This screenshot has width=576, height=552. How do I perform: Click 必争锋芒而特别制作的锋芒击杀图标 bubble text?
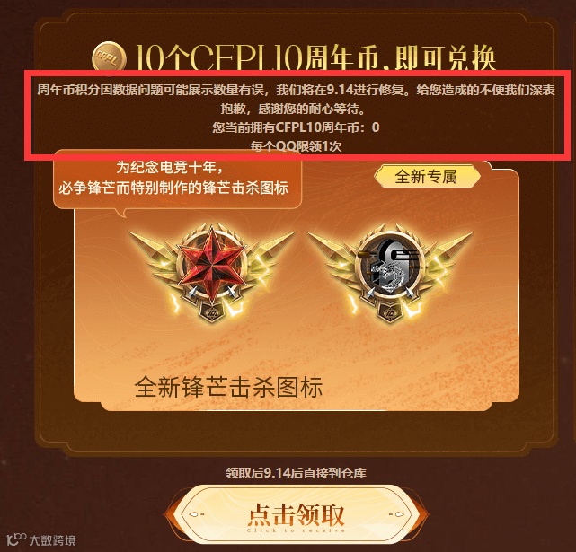(x=173, y=188)
